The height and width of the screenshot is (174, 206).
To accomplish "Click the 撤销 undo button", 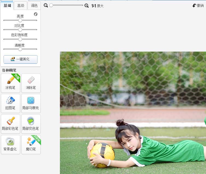I will [x=198, y=5].
